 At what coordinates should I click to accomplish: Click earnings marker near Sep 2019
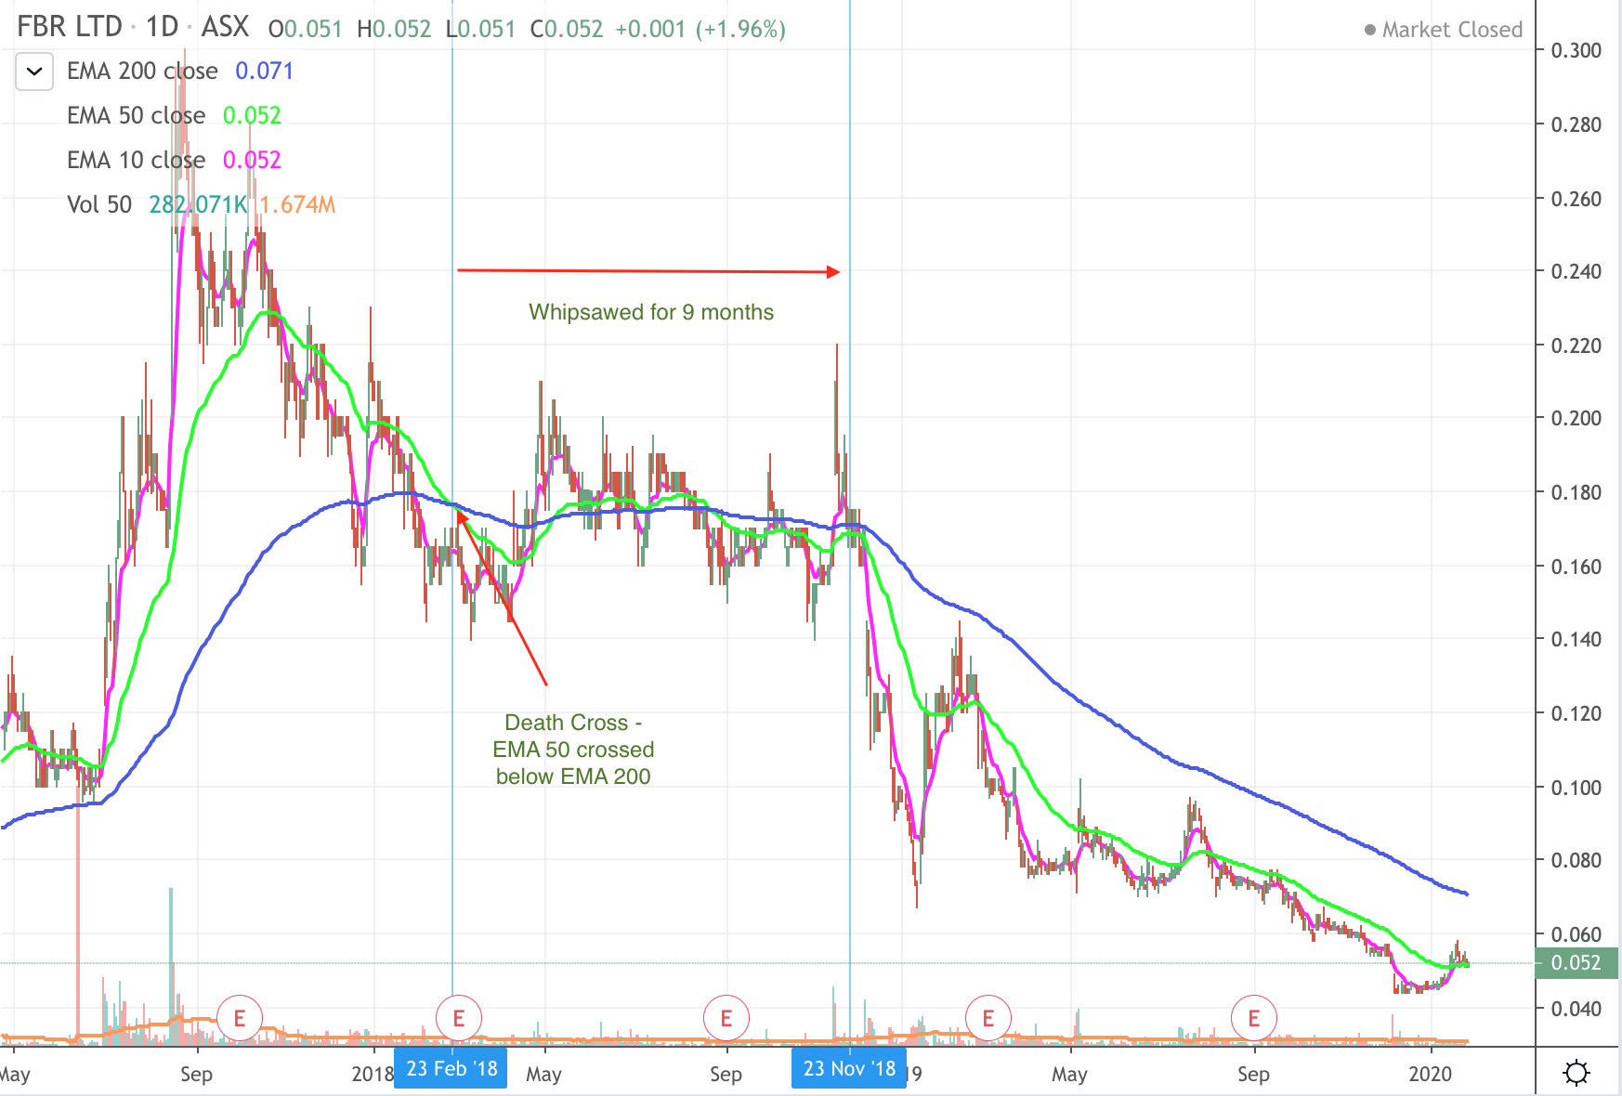(x=1254, y=1019)
